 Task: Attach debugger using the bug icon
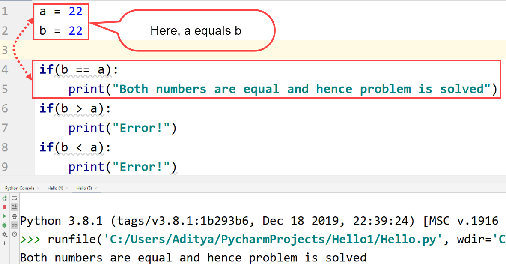5,225
